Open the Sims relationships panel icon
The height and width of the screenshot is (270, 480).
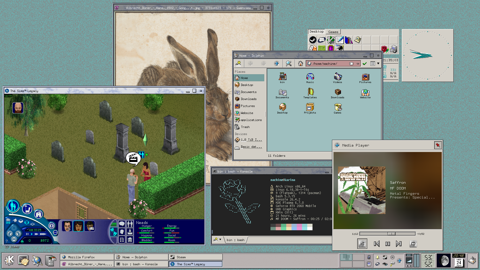coord(130,223)
